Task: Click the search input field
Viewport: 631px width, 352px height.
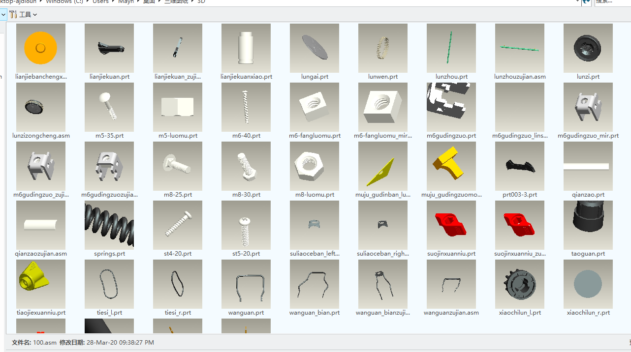Action: point(612,2)
